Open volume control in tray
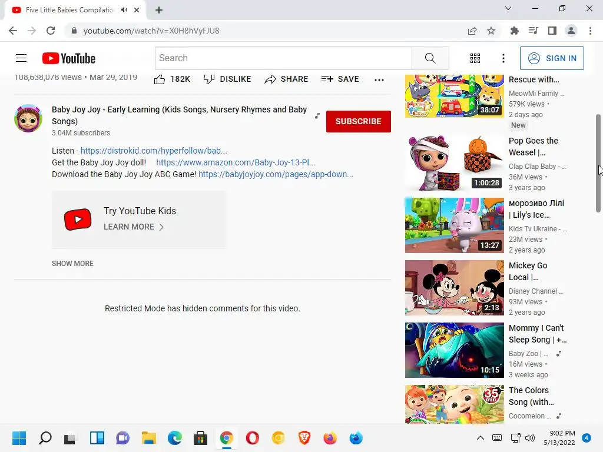The height and width of the screenshot is (452, 603). [530, 437]
